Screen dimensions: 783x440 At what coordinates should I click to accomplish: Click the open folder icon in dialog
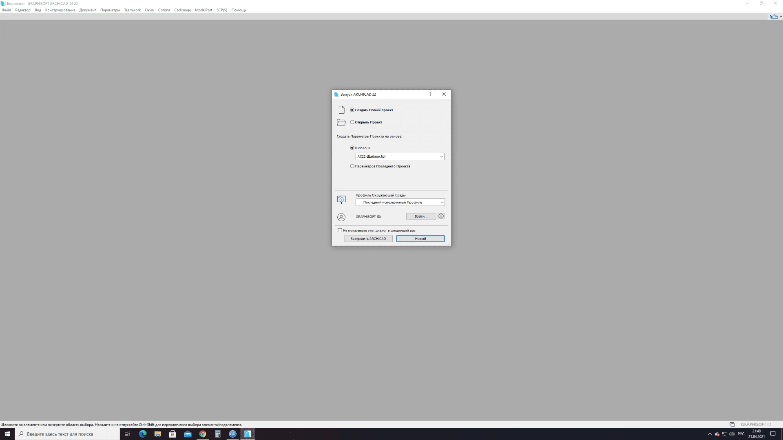click(341, 122)
